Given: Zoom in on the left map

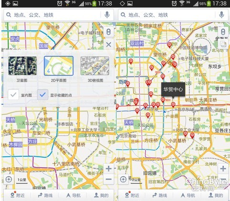Looking at the screenshot, I should point(109,169).
